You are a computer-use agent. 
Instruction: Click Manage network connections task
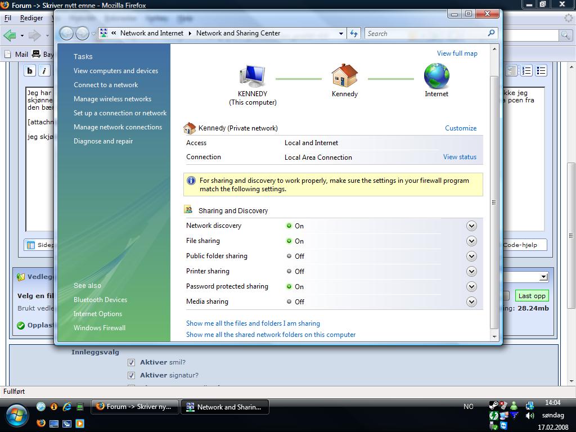[x=118, y=127]
